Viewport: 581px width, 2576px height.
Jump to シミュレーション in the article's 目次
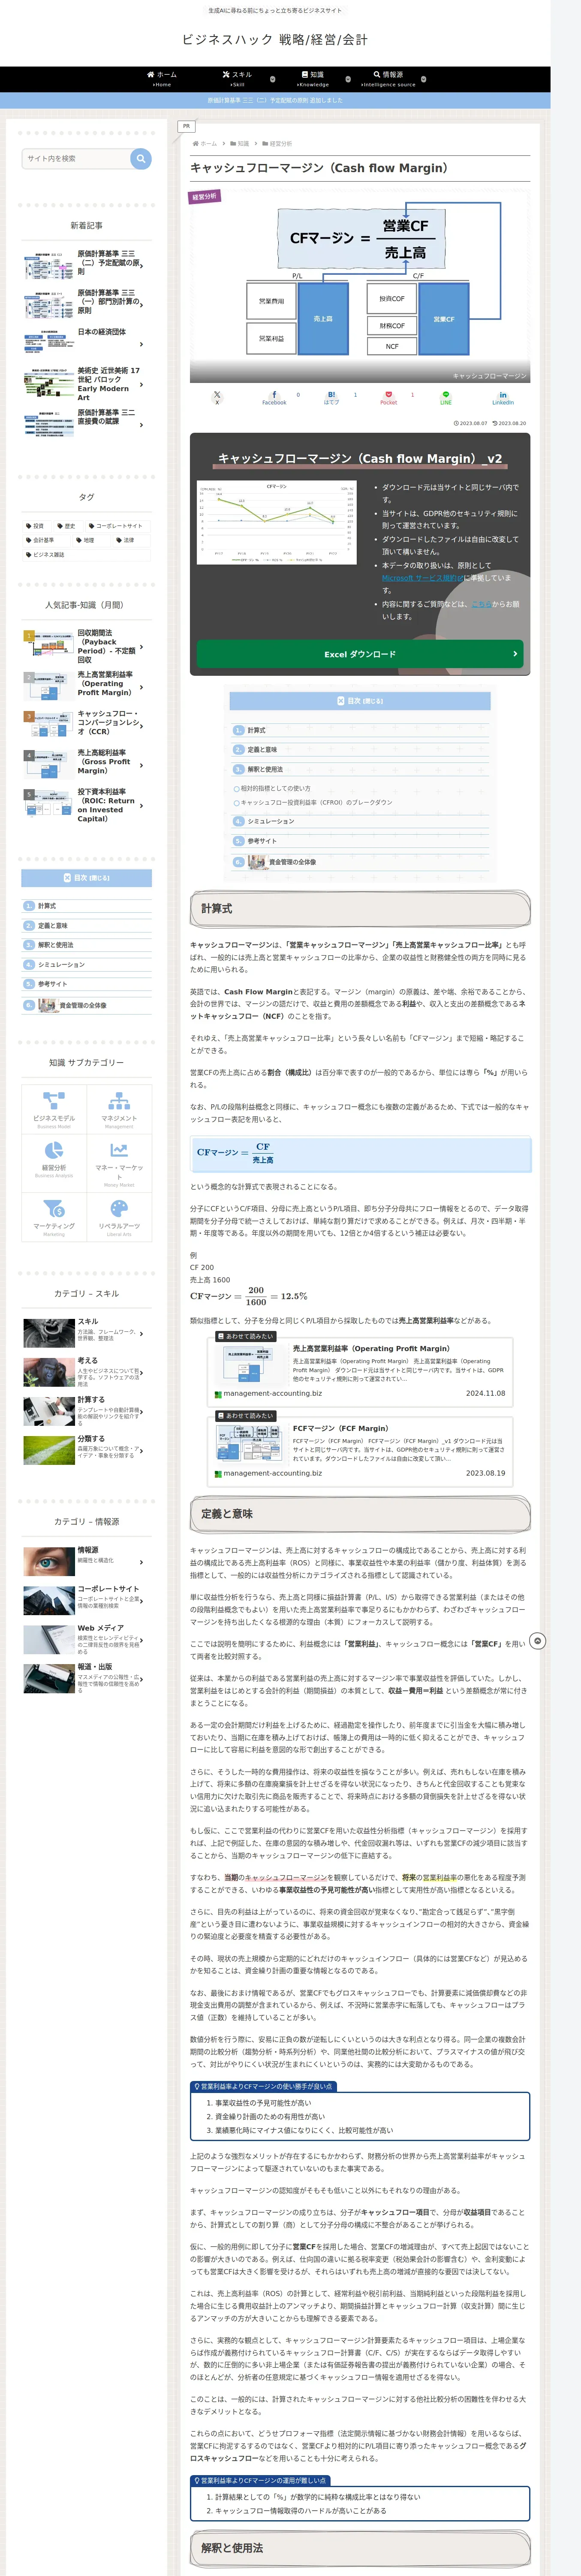(x=271, y=821)
